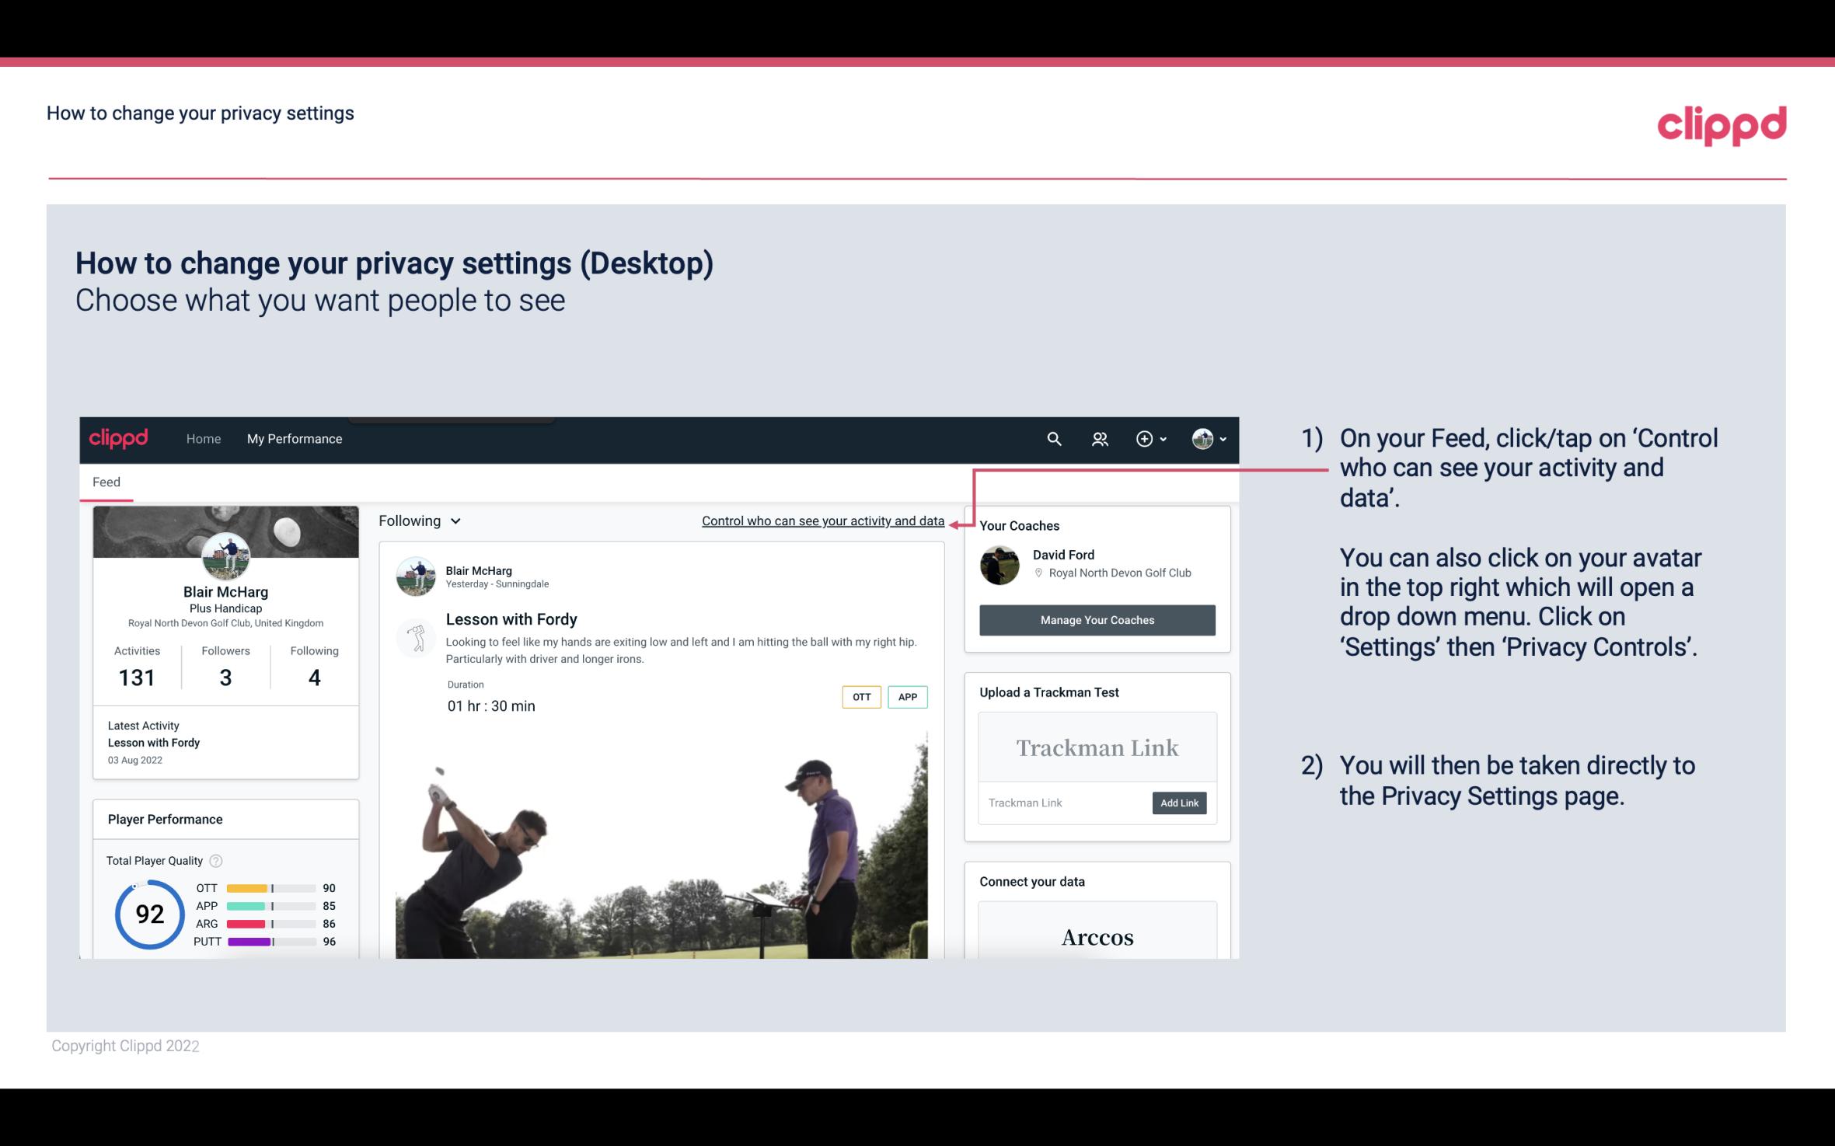Click 'Control who can see your activity and data' link
Screen dimensions: 1835x1146
[x=822, y=521]
